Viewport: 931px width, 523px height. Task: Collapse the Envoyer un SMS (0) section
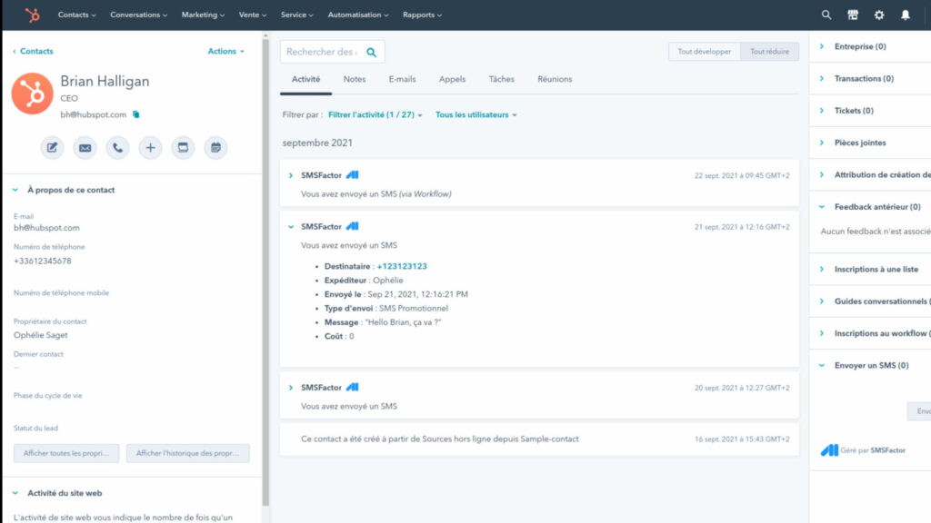(822, 365)
